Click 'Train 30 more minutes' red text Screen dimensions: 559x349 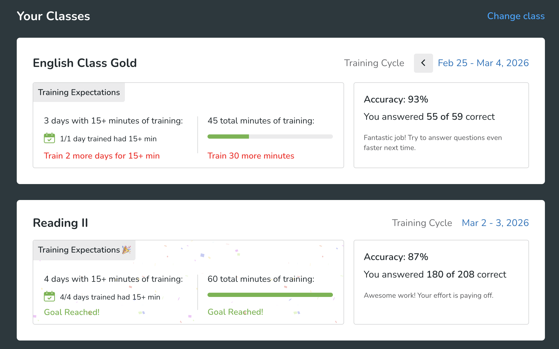[x=251, y=156]
